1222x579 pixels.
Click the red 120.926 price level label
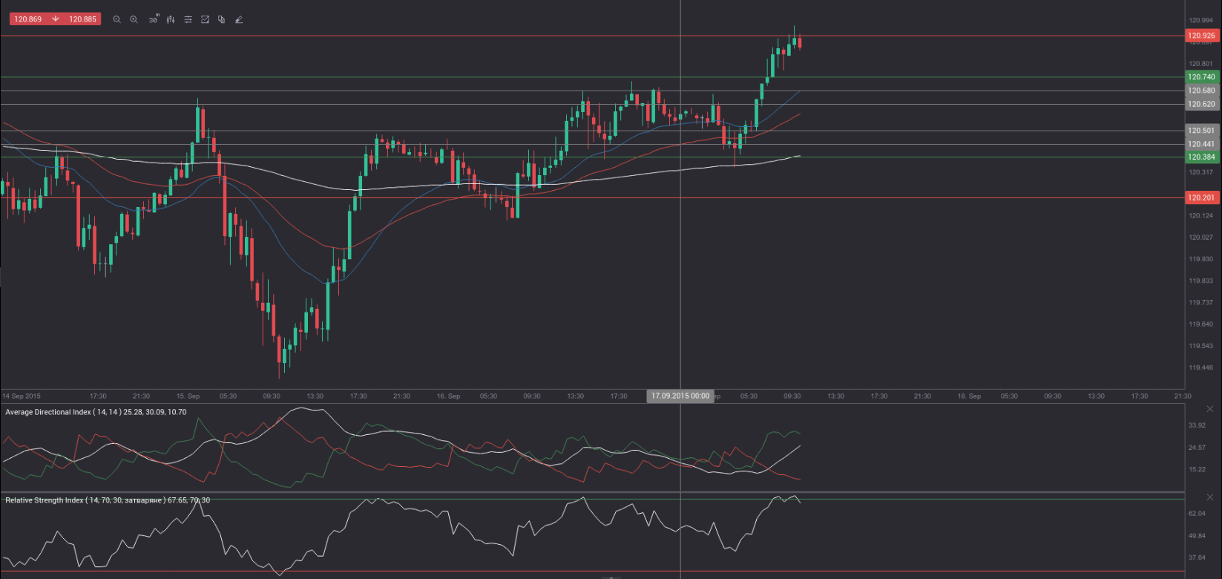(x=1201, y=36)
